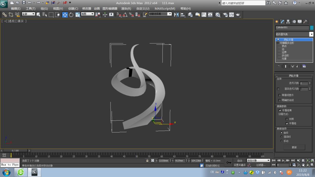Screen dimensions: 315x177
Task: Click the Cylinder001 object color swatch
Action: click(x=311, y=28)
